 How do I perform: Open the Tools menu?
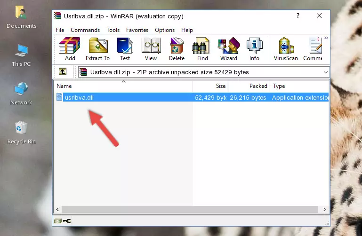click(x=113, y=30)
